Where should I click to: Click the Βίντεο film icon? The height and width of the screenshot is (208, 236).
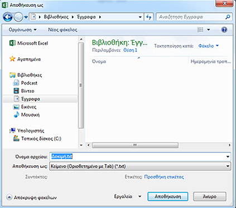click(x=16, y=91)
